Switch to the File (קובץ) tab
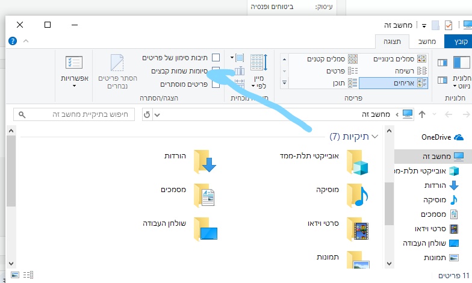The height and width of the screenshot is (283, 472). 458,42
